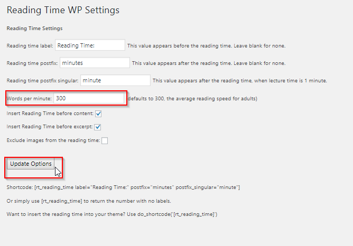Click the 'Insert Reading Time before excerpt:' label
Viewport: 353px width, 246px height.
[50, 127]
